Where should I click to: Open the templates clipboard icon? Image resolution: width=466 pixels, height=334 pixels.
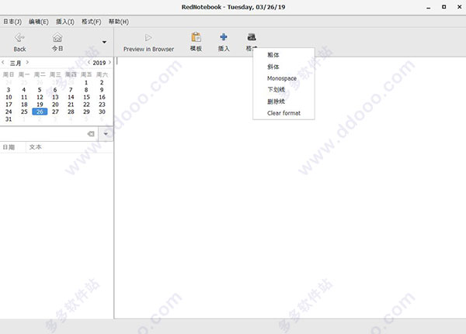pyautogui.click(x=196, y=37)
